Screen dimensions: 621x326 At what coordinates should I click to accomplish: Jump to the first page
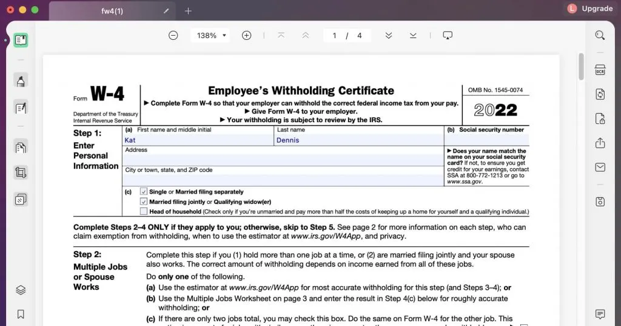281,36
